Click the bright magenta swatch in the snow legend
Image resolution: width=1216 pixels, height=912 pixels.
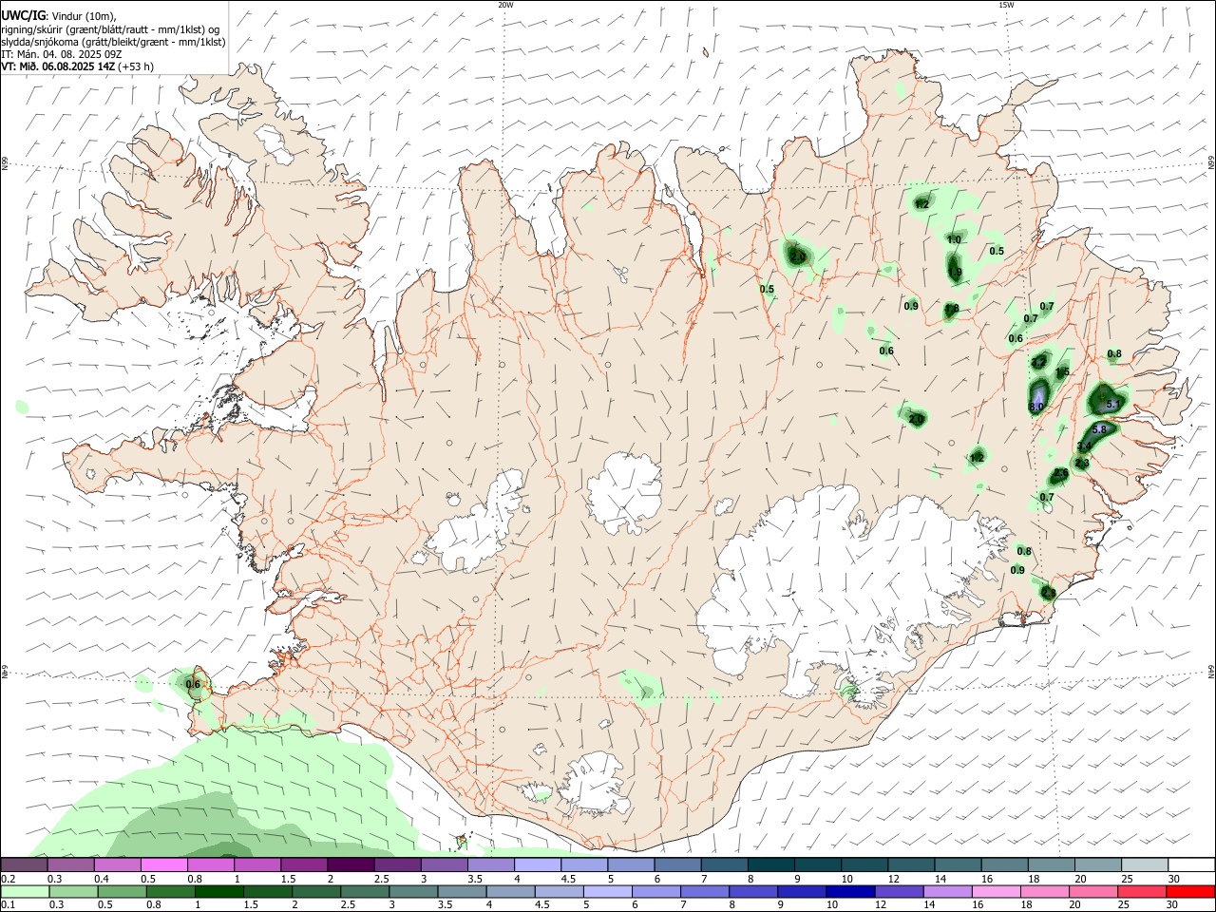(164, 865)
